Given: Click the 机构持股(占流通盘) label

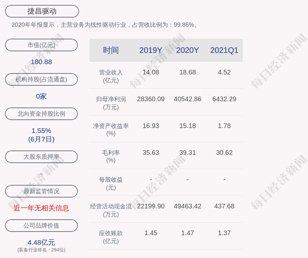Looking at the screenshot, I should click(x=41, y=79).
